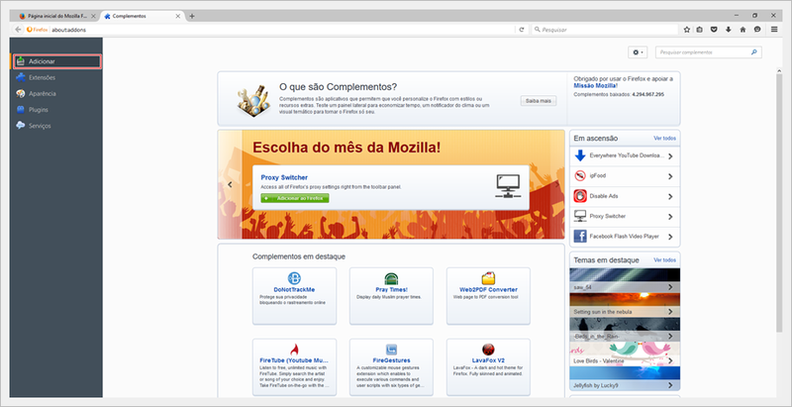Select the Adicionar sidebar category
The image size is (792, 407).
click(57, 61)
